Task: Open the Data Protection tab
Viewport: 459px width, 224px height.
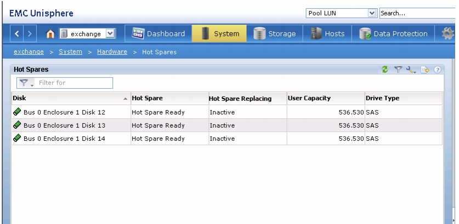Action: tap(393, 33)
